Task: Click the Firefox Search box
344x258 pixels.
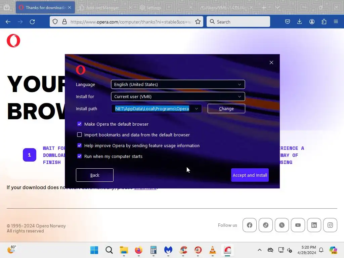Action: [238, 22]
